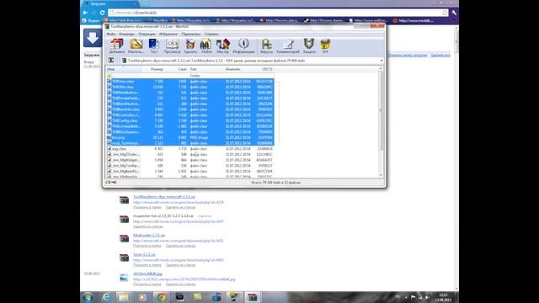Click WinRAR file list scroll-down arrow

tap(381, 175)
